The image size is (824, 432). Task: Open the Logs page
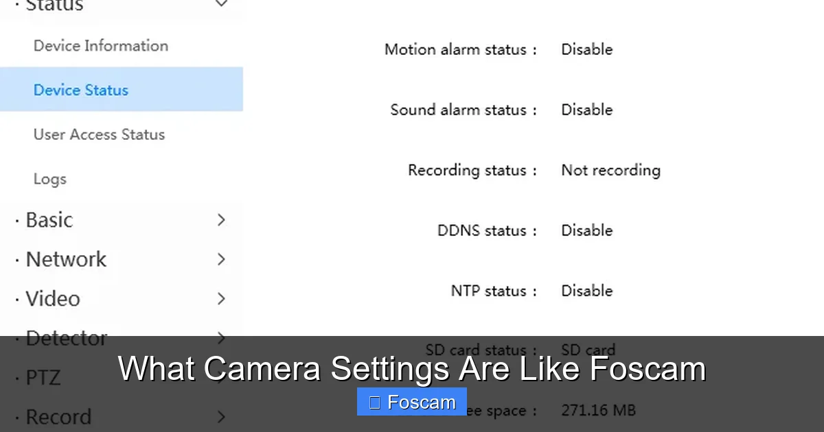tap(49, 178)
